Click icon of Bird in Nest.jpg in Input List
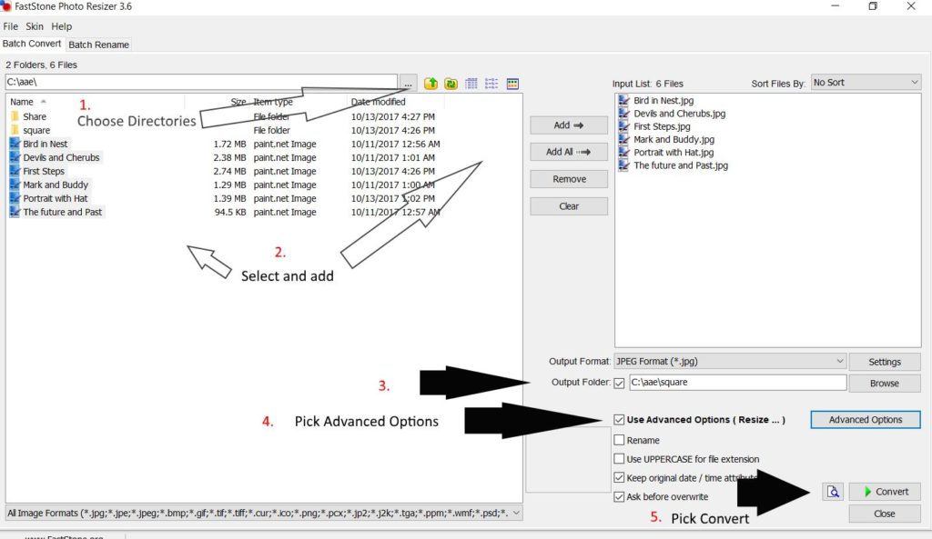Image resolution: width=932 pixels, height=539 pixels. click(623, 100)
